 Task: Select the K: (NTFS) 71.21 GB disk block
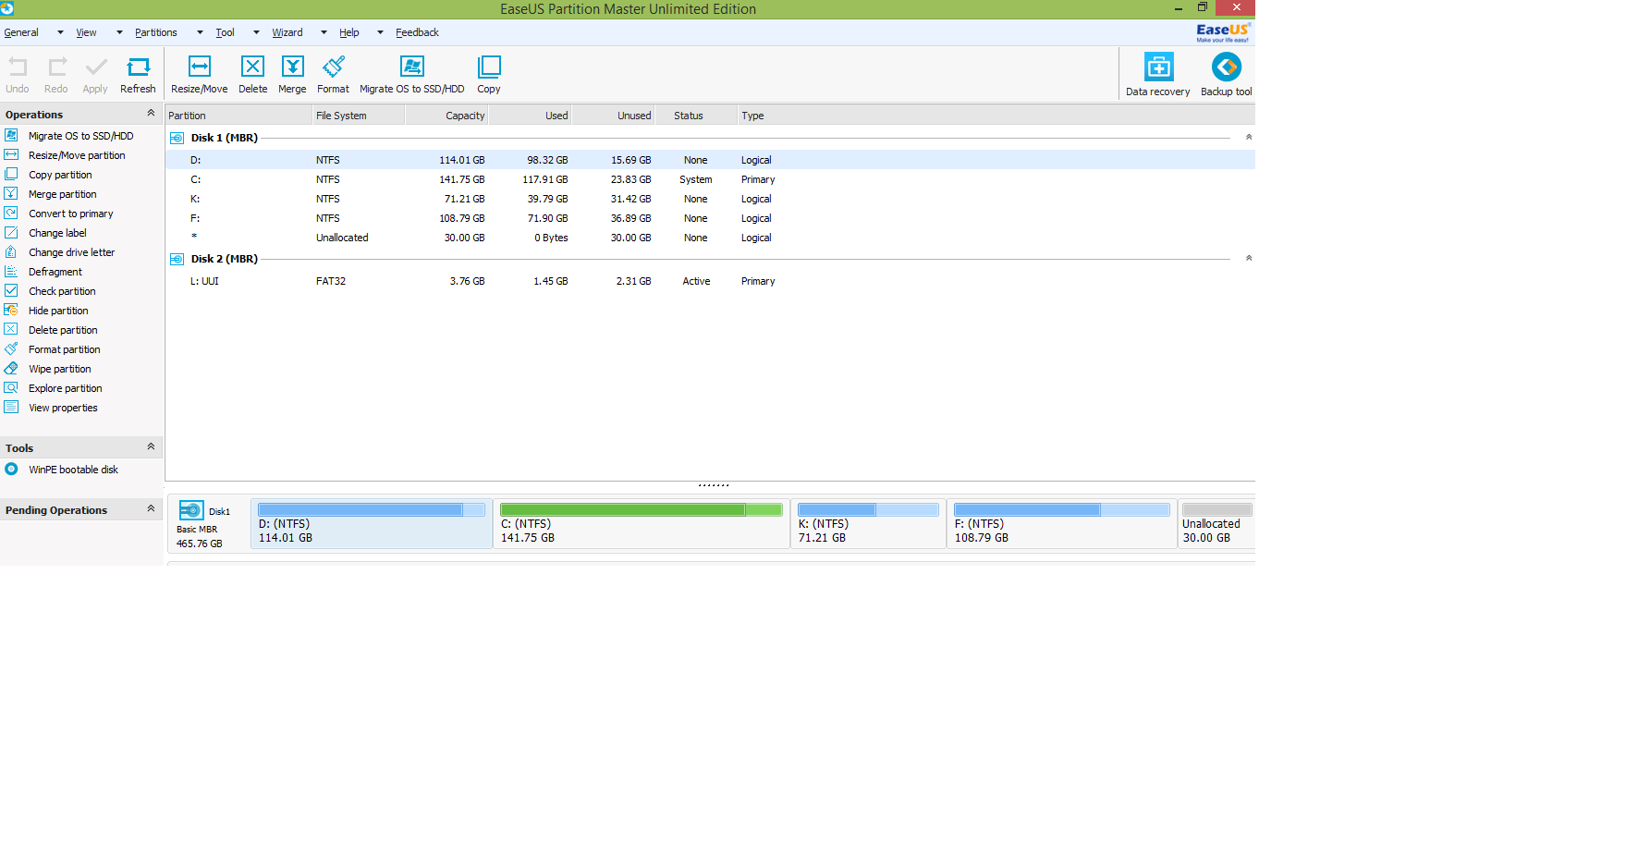pos(869,524)
